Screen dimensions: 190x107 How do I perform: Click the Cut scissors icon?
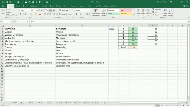[x=7, y=9]
